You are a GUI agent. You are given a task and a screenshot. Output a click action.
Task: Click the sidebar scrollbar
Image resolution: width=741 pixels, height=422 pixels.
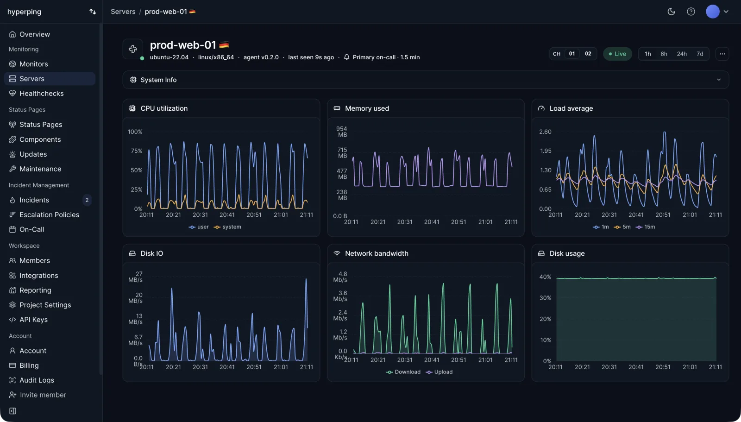(x=100, y=199)
